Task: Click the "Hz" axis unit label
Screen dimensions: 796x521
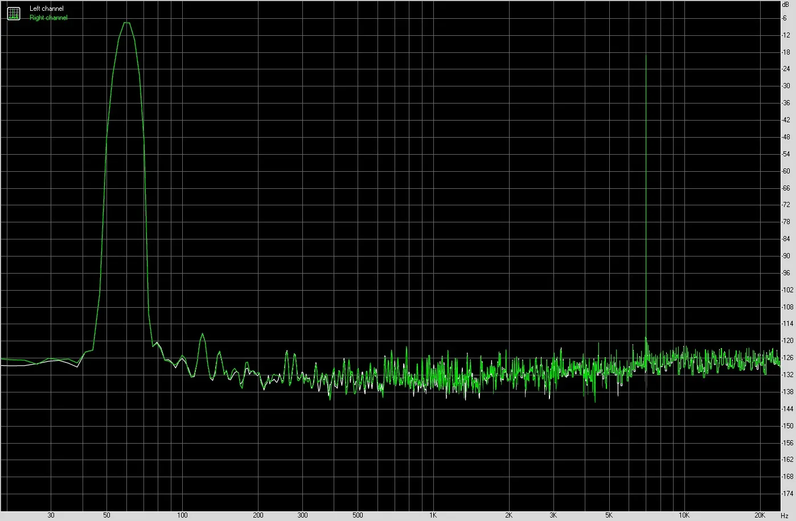Action: pyautogui.click(x=785, y=515)
